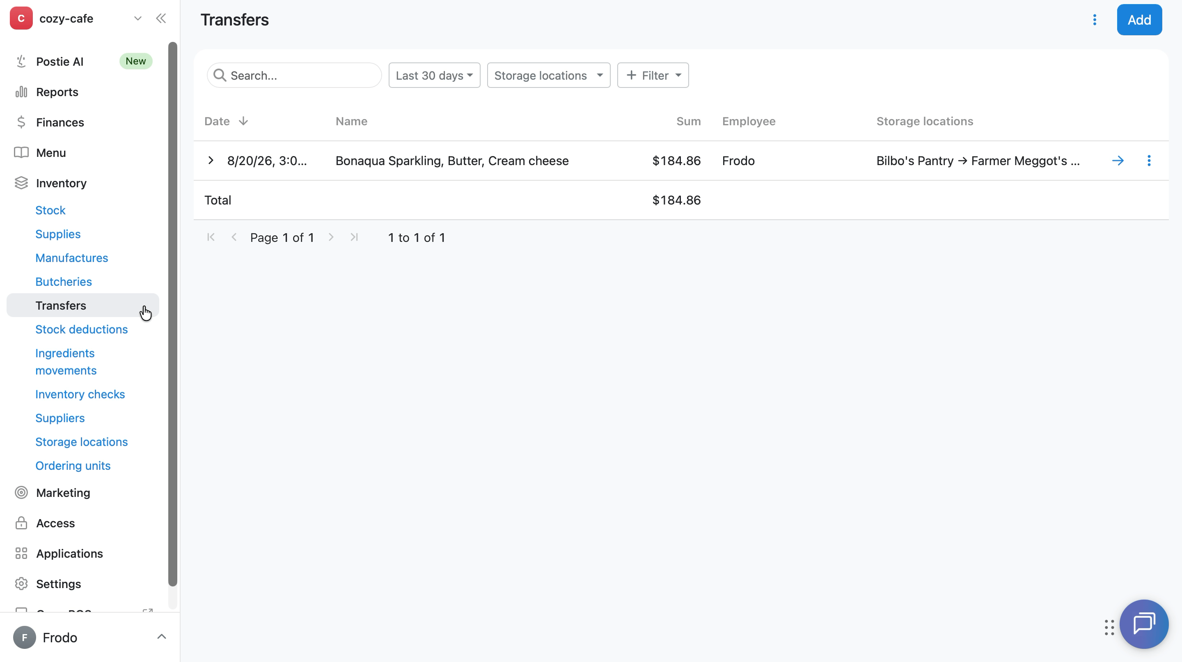Viewport: 1182px width, 662px height.
Task: Click the Date sort arrow icon
Action: 243,121
